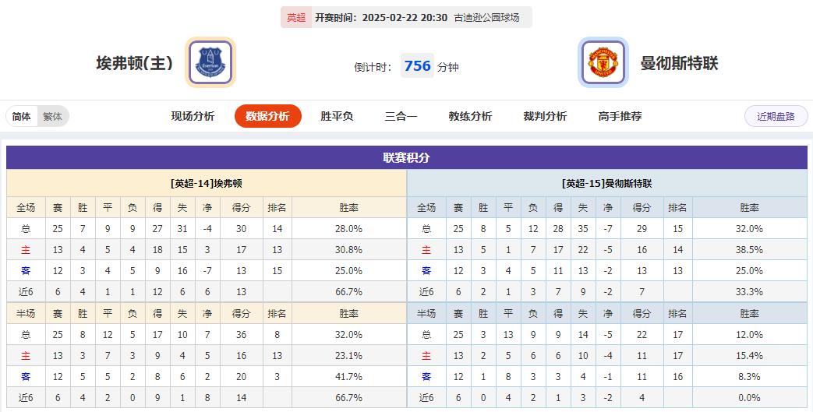Image resolution: width=813 pixels, height=412 pixels.
Task: Click the 联赛积分 section header
Action: pyautogui.click(x=406, y=157)
